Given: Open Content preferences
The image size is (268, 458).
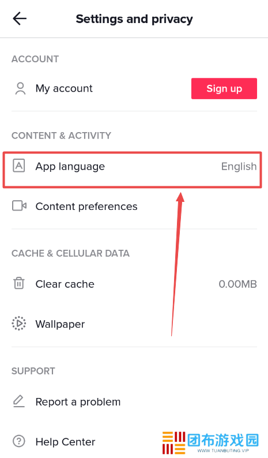Looking at the screenshot, I should click(134, 207).
